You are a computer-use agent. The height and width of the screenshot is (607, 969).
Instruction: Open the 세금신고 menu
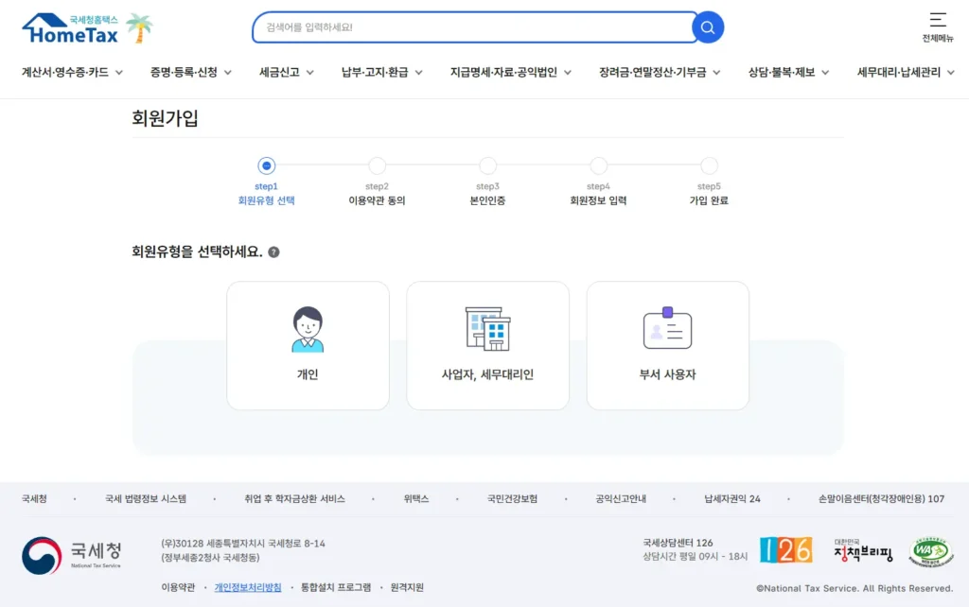(279, 72)
